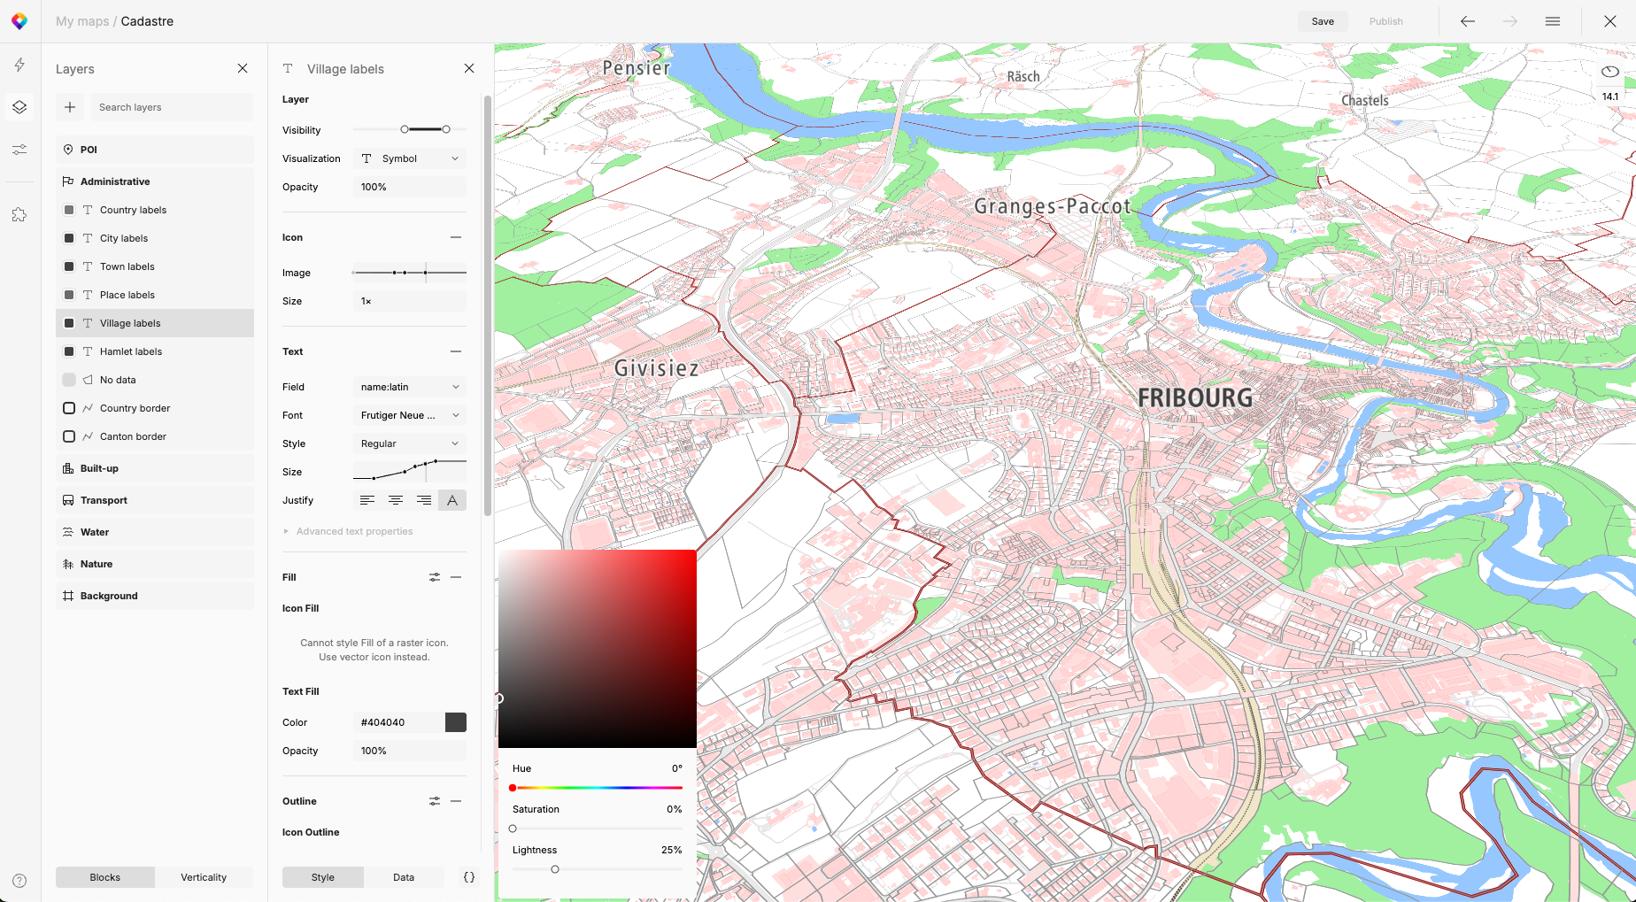Image resolution: width=1636 pixels, height=902 pixels.
Task: Toggle visibility of Canton border layer
Action: click(69, 436)
